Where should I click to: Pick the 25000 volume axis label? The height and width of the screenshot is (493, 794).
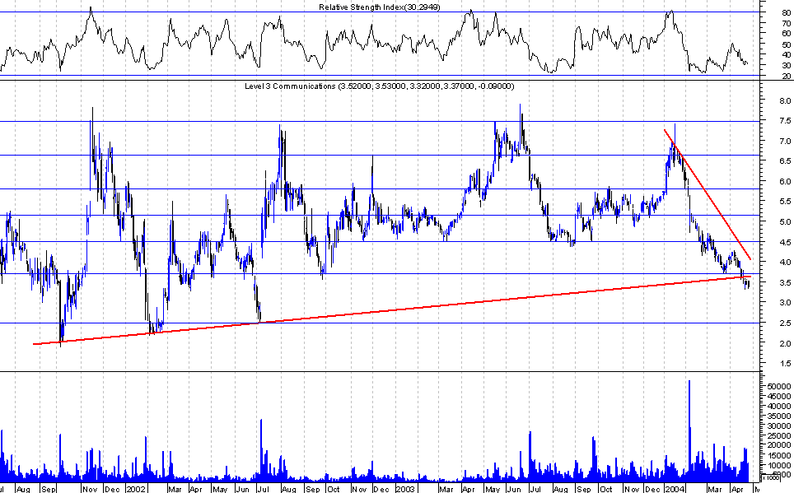click(x=780, y=436)
